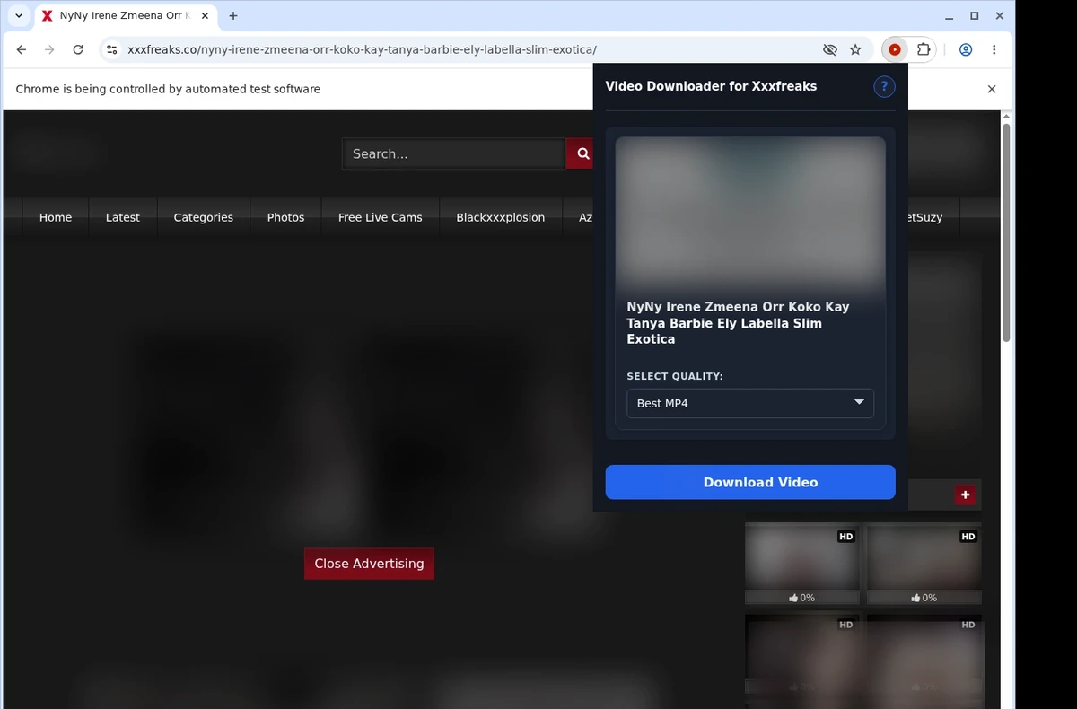Open the Chrome profile avatar
The image size is (1077, 709).
pos(966,49)
